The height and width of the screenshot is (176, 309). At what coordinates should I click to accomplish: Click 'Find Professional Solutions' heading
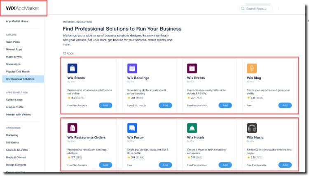[x=122, y=29]
